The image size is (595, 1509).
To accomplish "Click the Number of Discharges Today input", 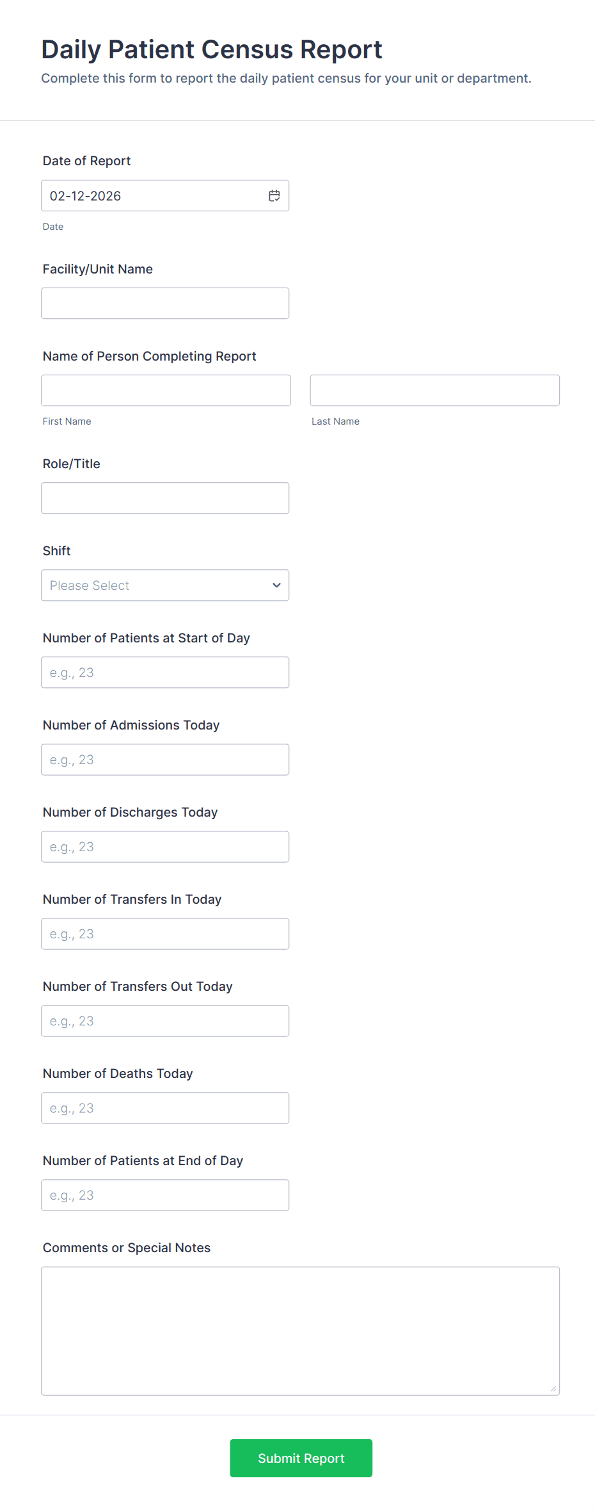I will [165, 847].
